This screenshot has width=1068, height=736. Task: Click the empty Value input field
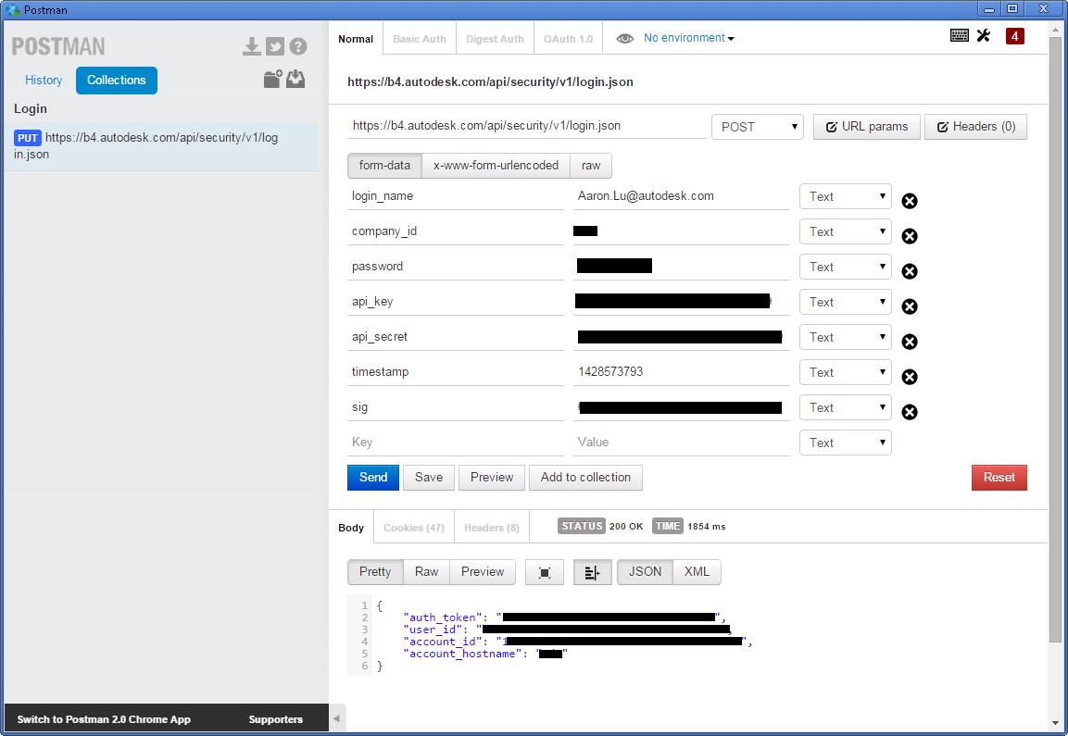coord(681,443)
